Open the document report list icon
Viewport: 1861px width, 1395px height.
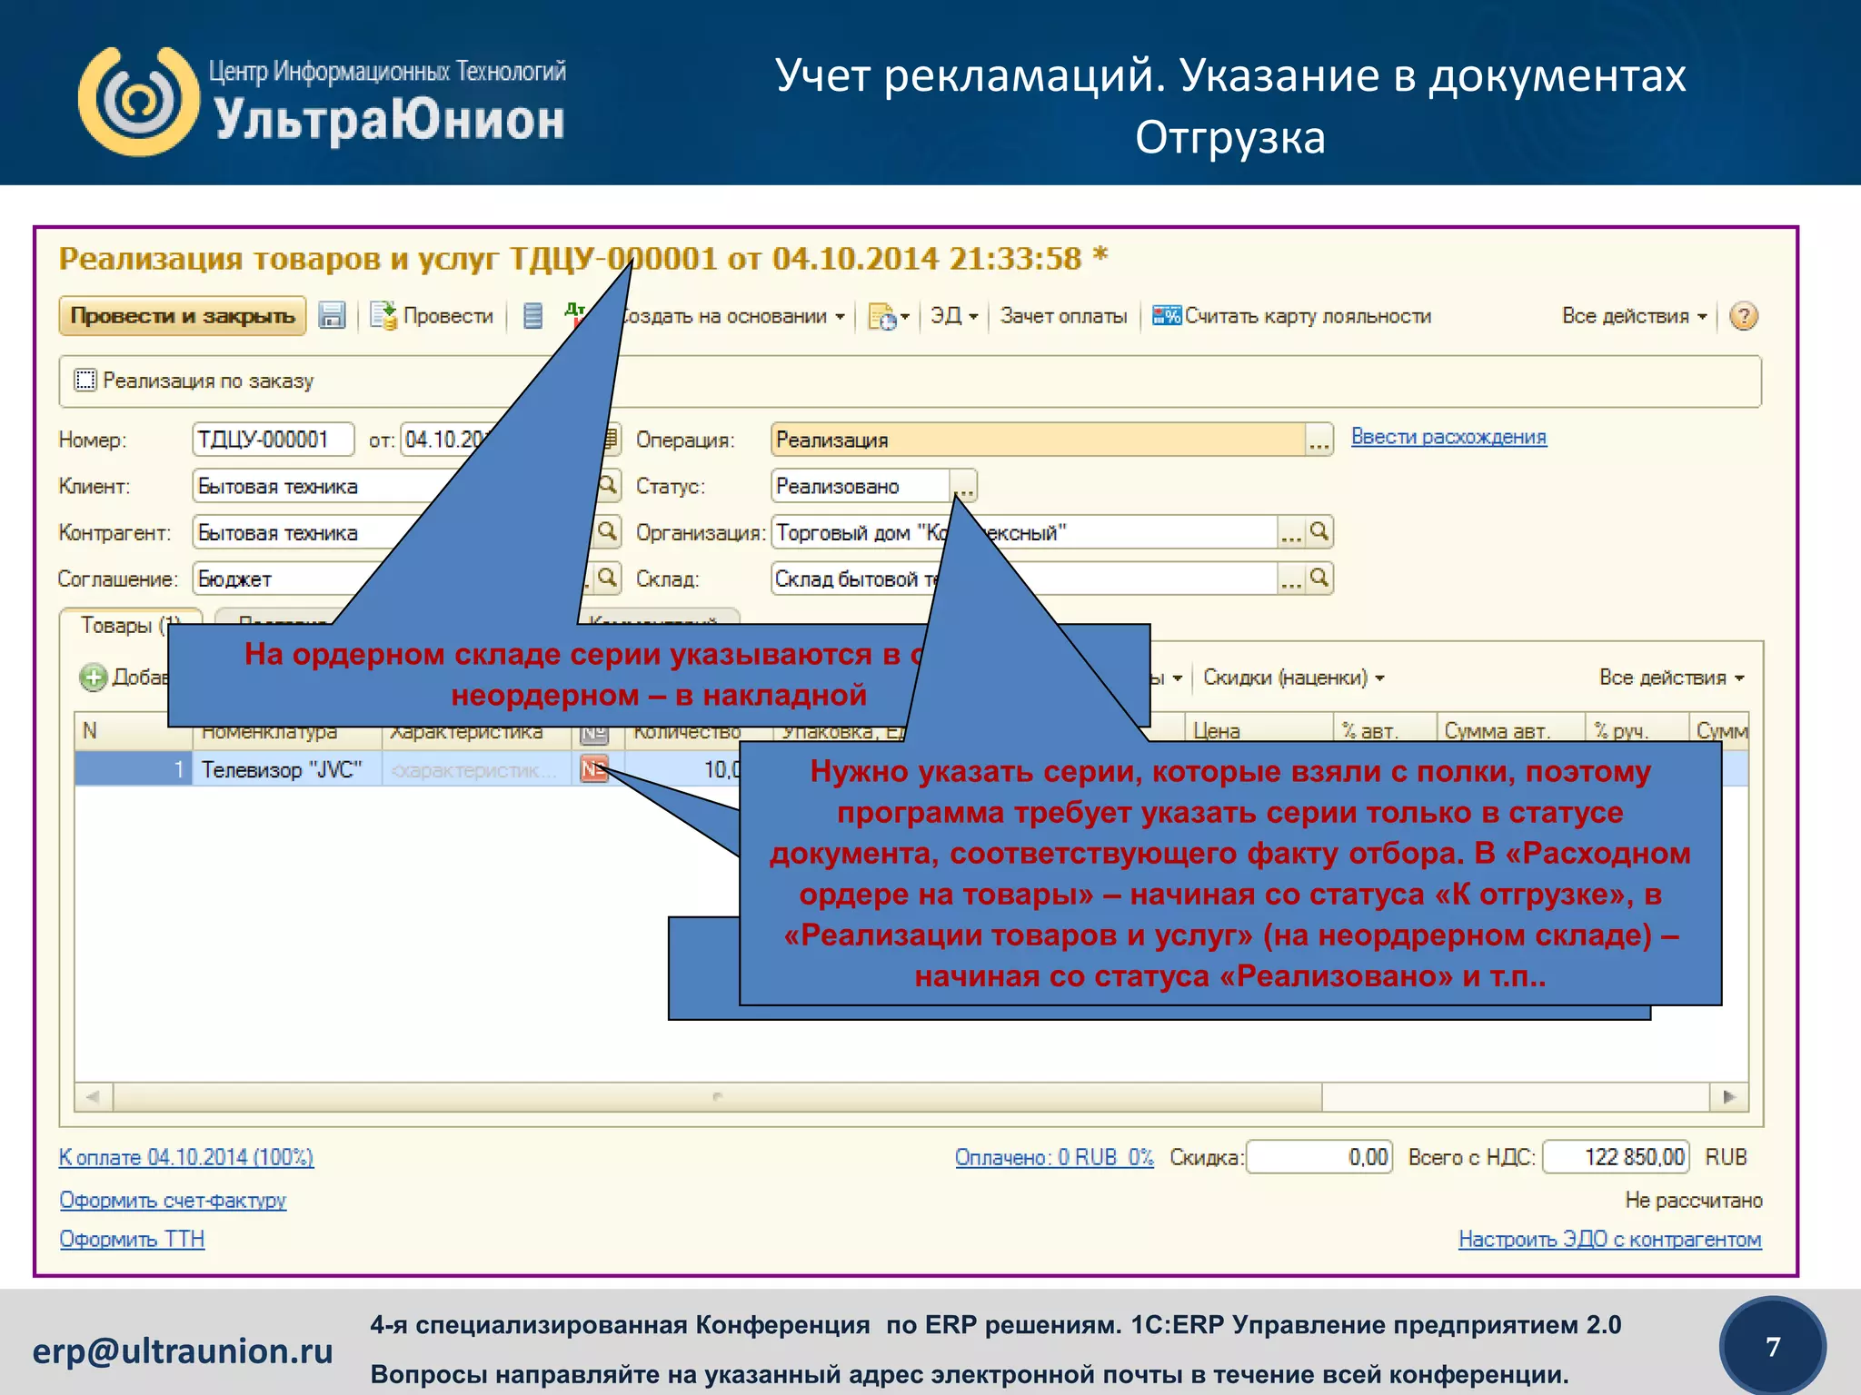533,316
